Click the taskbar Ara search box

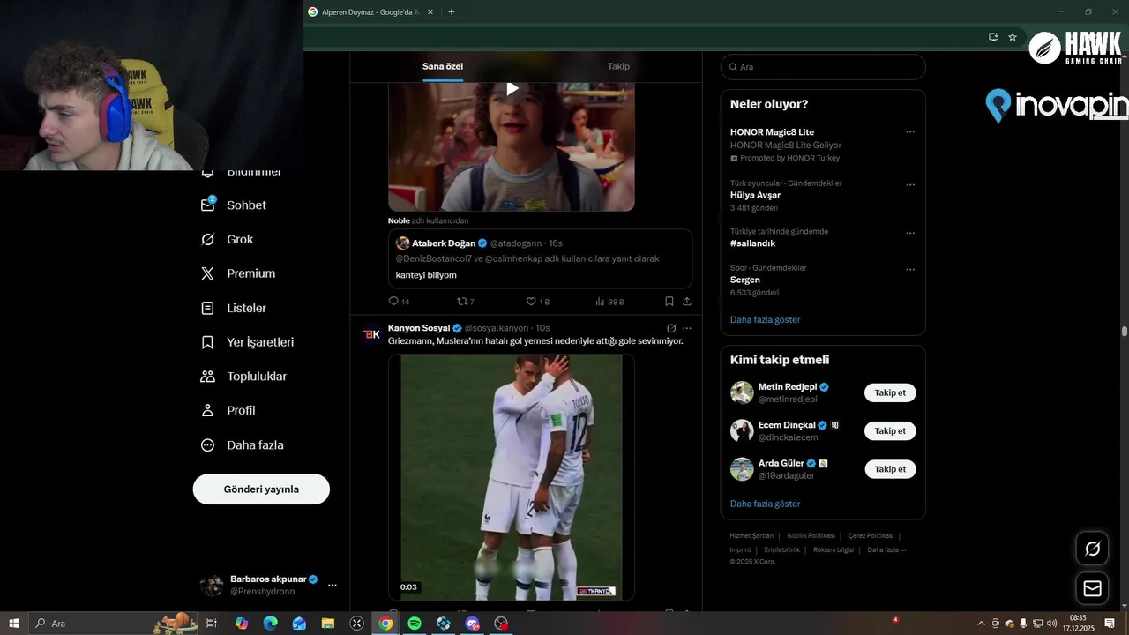tap(113, 624)
